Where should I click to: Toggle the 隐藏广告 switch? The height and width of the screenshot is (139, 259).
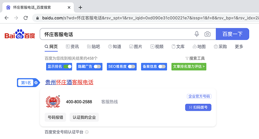click(97, 67)
